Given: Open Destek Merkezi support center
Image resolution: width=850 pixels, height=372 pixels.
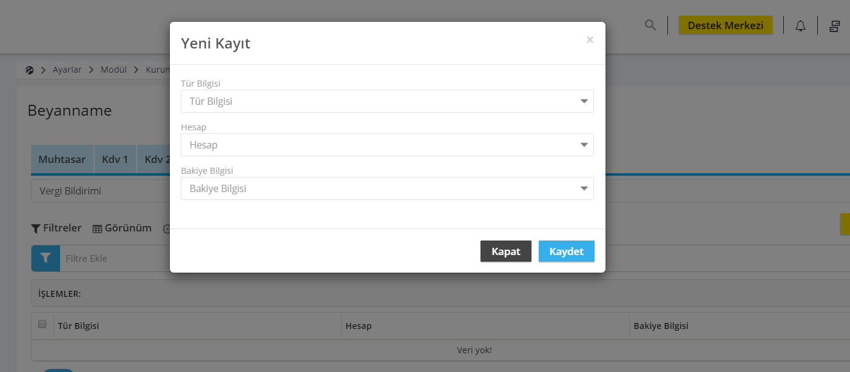Looking at the screenshot, I should coord(726,25).
